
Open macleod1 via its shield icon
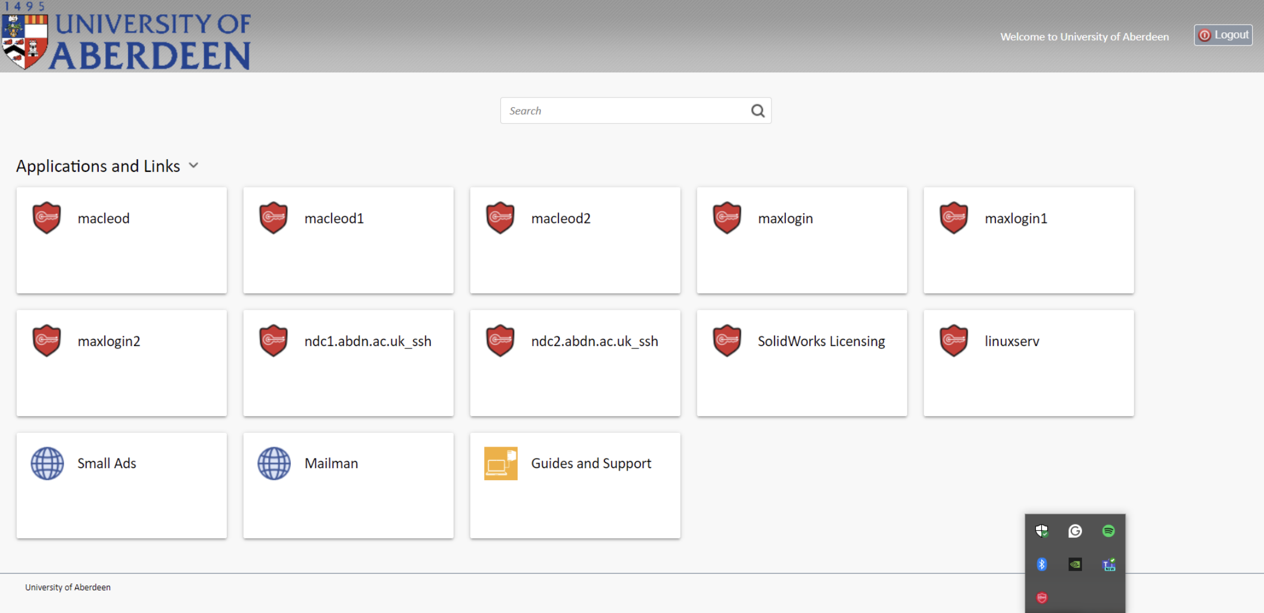coord(274,218)
